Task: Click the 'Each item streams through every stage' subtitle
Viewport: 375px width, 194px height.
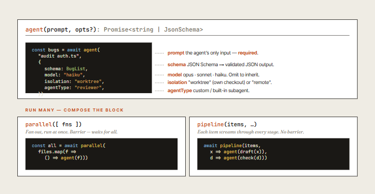Action: click(251, 132)
